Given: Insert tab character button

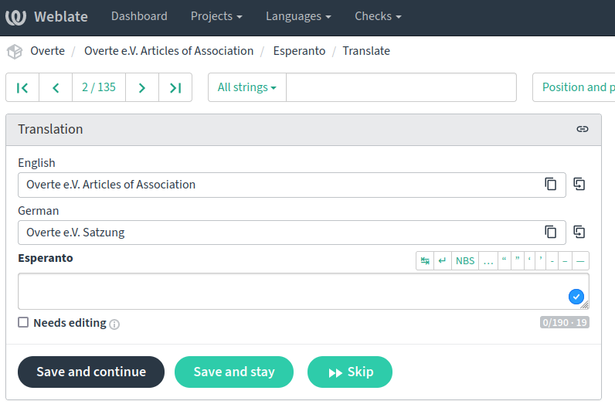Looking at the screenshot, I should [425, 261].
